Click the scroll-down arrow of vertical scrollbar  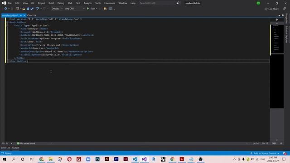pos(277,140)
